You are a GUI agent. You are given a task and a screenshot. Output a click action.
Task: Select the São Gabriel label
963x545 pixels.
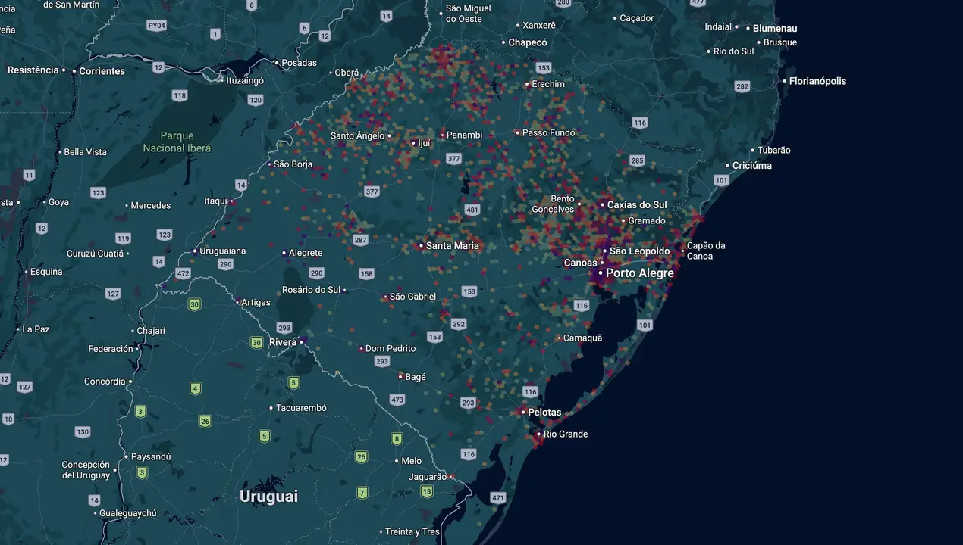tap(412, 297)
